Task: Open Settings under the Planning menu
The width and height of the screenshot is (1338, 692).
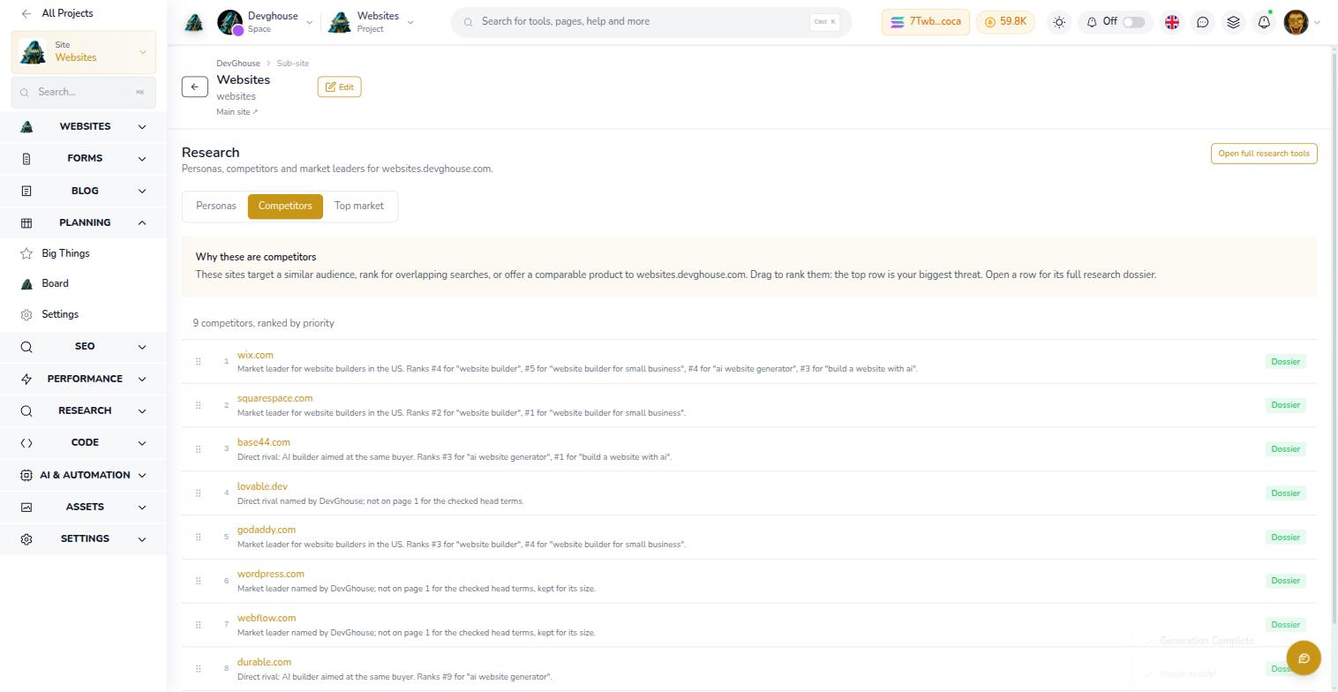Action: pyautogui.click(x=60, y=314)
